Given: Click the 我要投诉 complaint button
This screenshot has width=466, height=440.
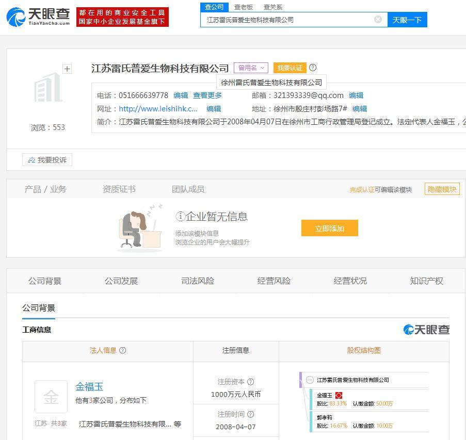Looking at the screenshot, I should click(x=47, y=160).
